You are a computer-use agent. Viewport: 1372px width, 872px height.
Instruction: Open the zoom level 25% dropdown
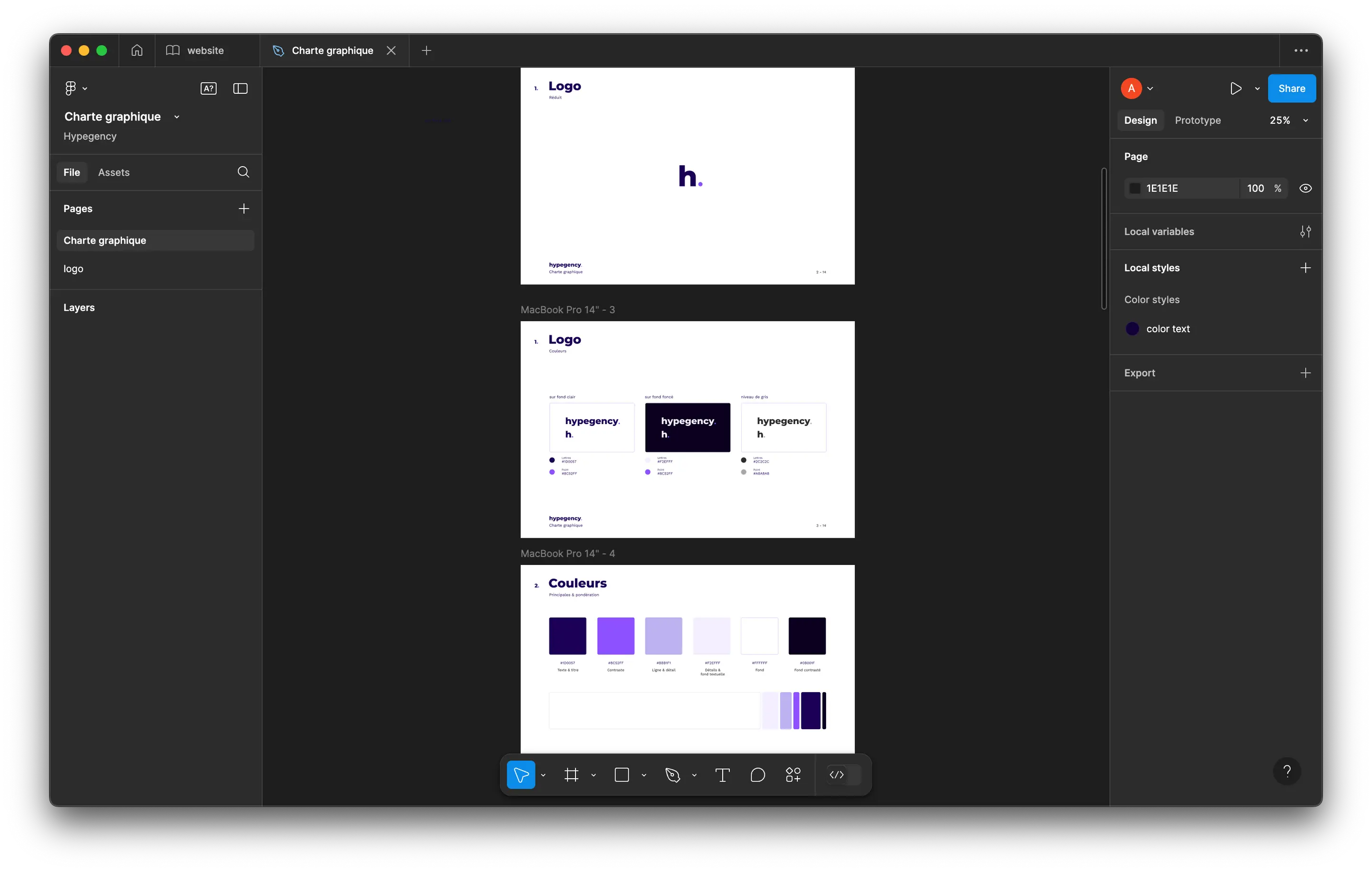pyautogui.click(x=1287, y=120)
